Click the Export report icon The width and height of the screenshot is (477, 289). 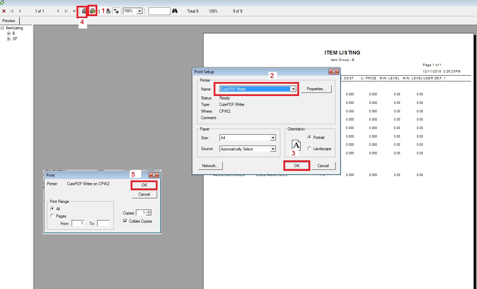(108, 11)
